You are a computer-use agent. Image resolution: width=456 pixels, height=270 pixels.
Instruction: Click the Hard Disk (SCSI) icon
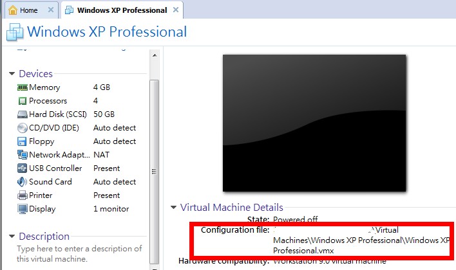(23, 114)
